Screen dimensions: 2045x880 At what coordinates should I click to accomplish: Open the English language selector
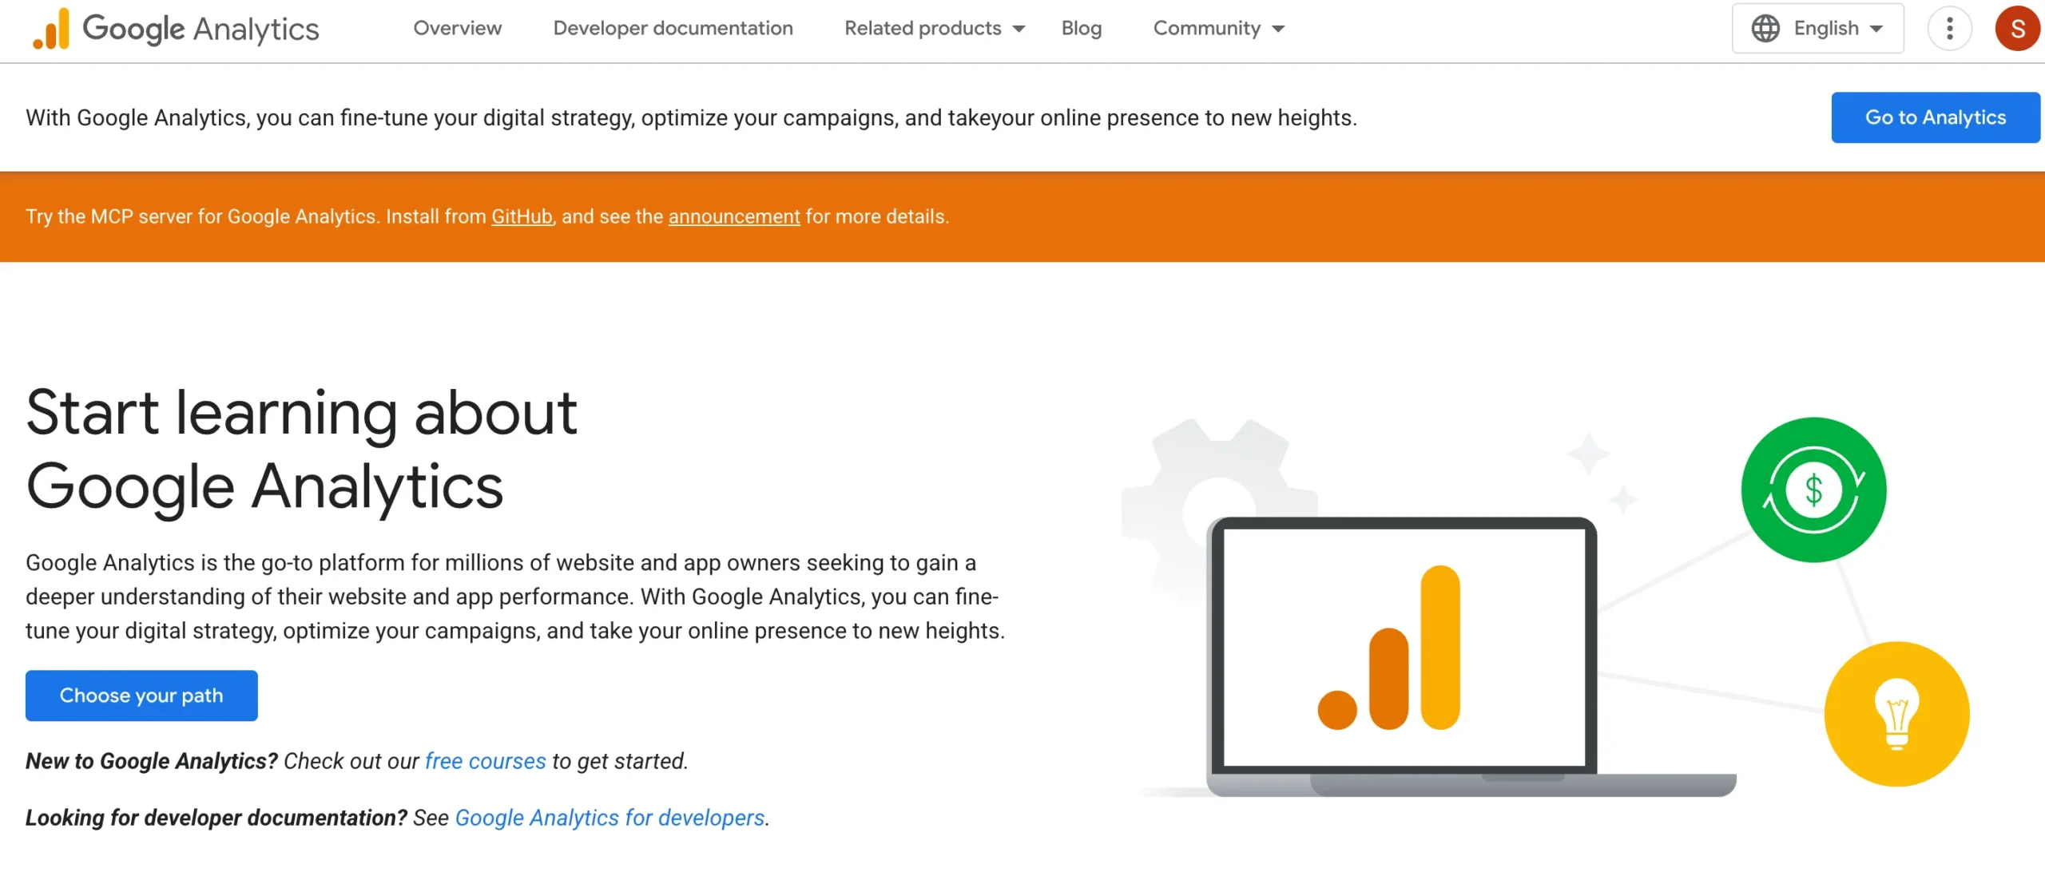click(1817, 28)
